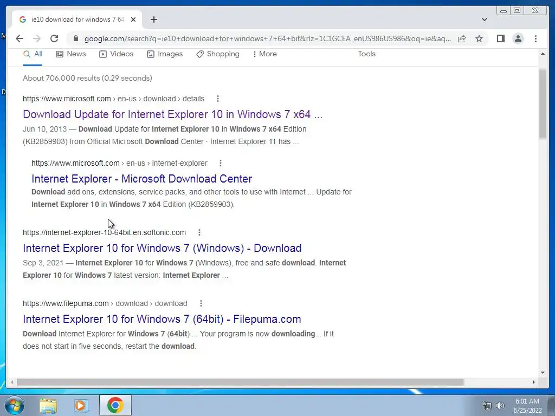Screen dimensions: 555x416
Task: Expand the More search categories menu
Action: click(264, 54)
